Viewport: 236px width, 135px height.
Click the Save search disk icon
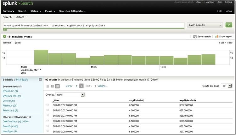195,37
